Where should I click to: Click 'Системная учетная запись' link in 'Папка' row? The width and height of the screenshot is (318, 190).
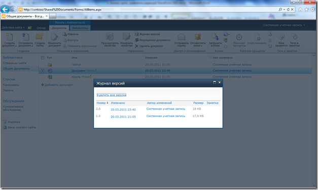tap(232, 64)
